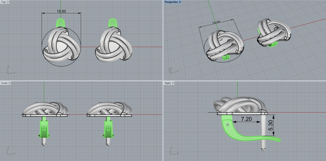Open the Perspective viewport dropdown arrow
The width and height of the screenshot is (326, 161).
click(180, 2)
